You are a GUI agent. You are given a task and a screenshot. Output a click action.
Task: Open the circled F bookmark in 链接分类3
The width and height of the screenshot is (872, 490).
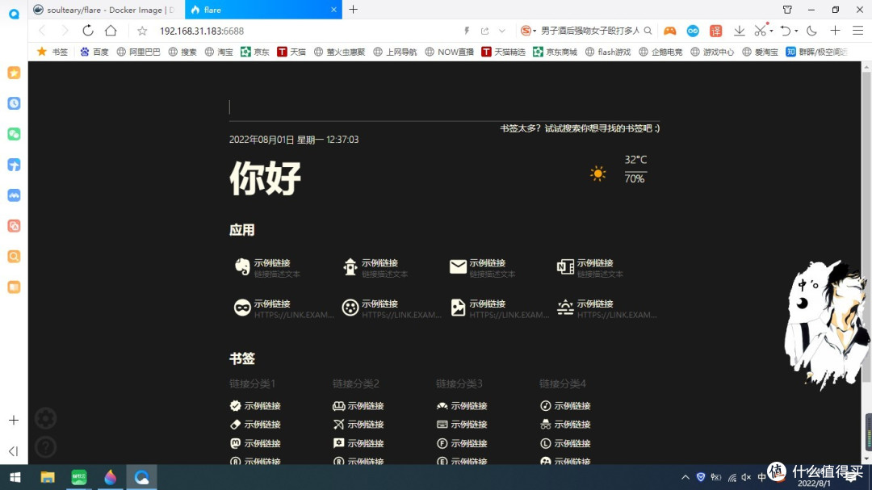click(x=462, y=443)
